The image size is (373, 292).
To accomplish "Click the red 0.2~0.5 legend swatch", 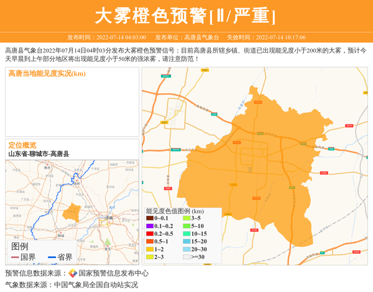I will (x=150, y=234).
